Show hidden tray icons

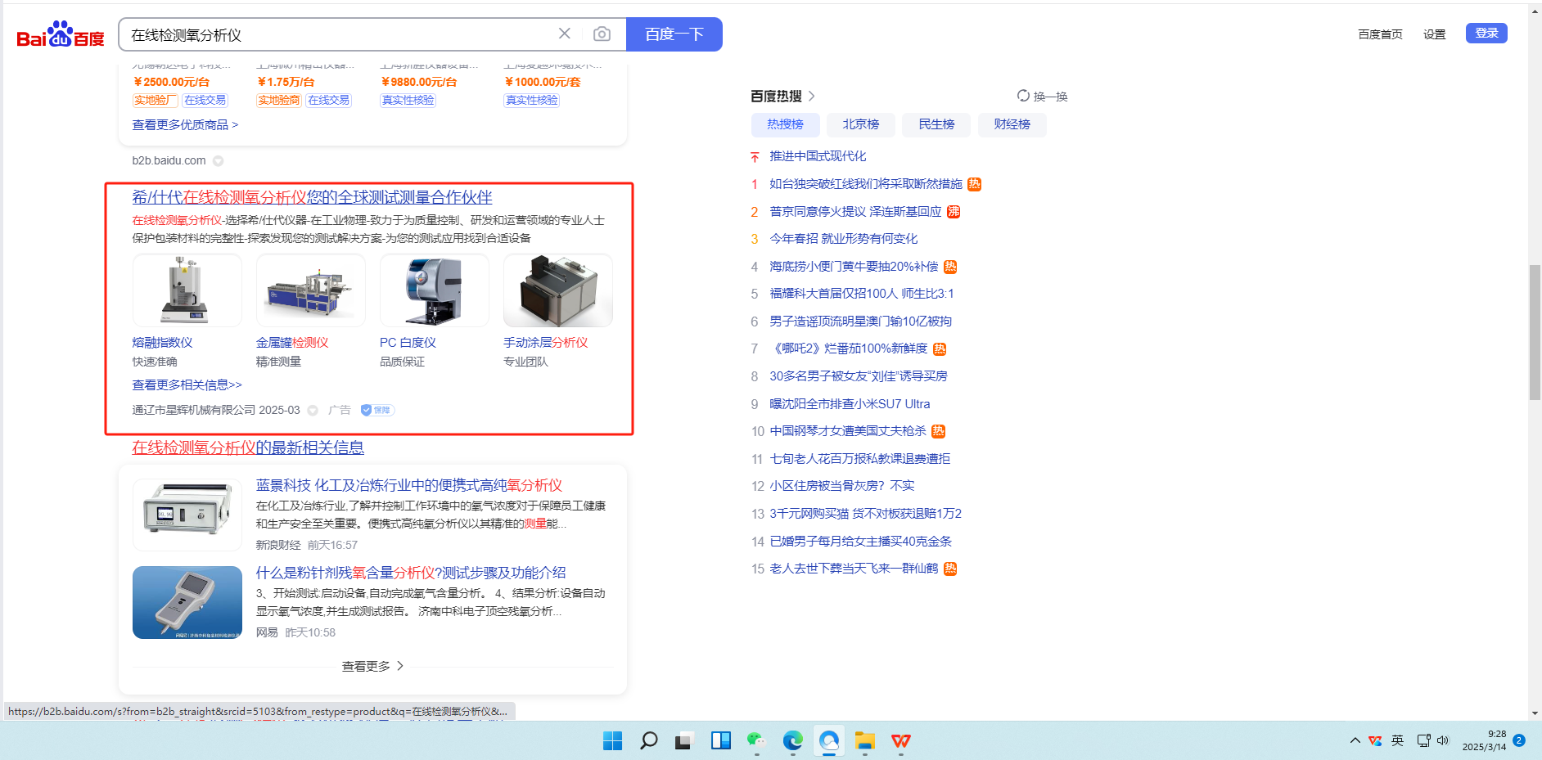(1355, 740)
